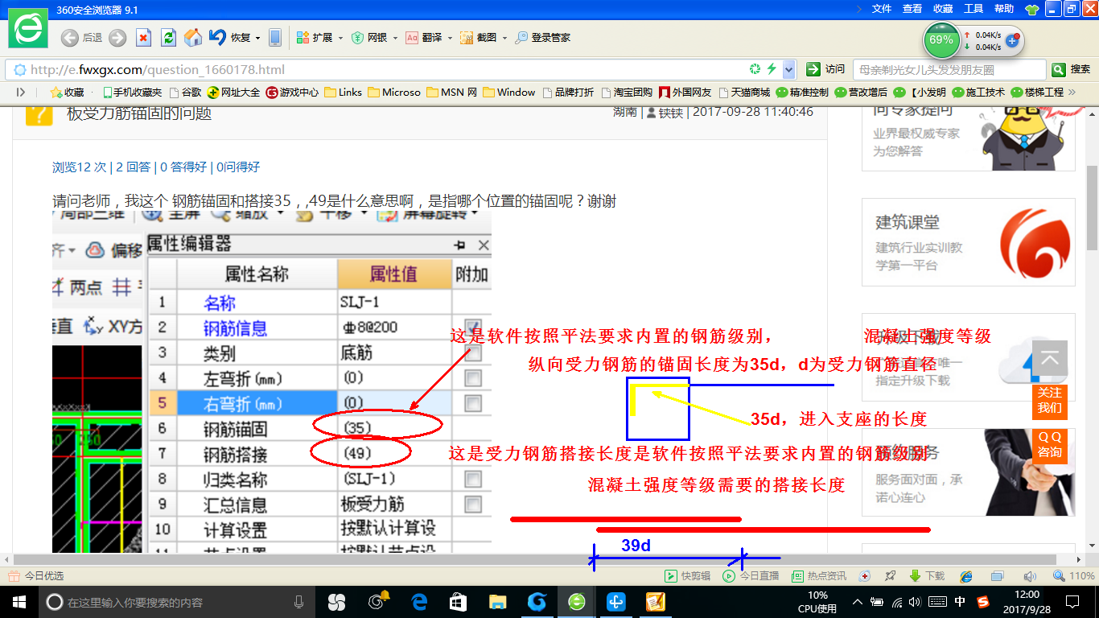Open 今日优选 in the status bar
This screenshot has height=618, width=1099.
click(36, 576)
